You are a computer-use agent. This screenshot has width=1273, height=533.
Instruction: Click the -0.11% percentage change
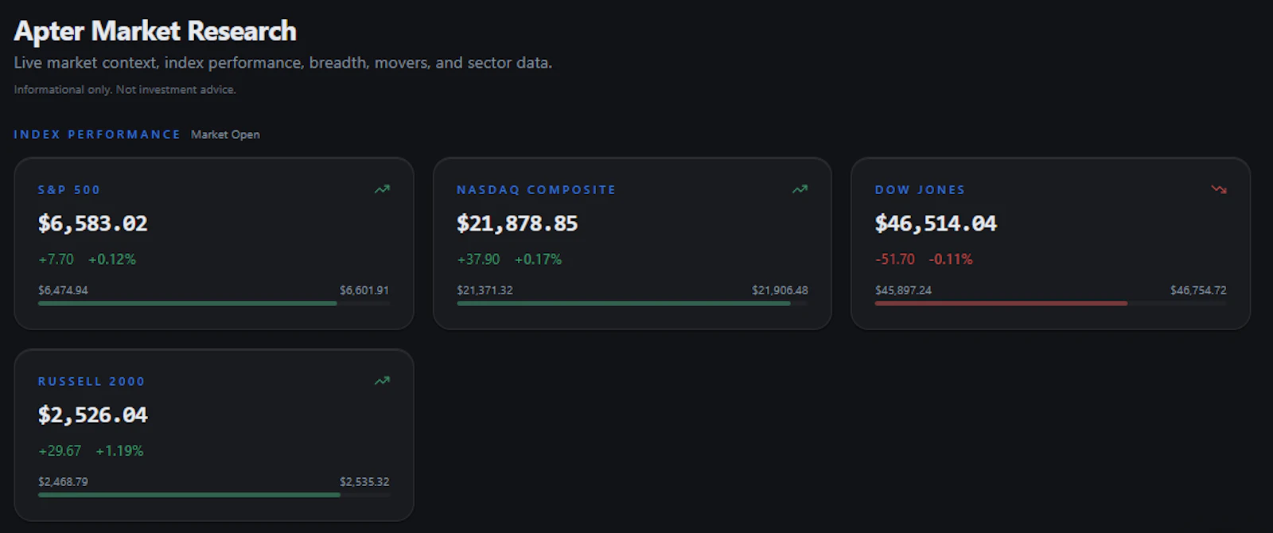click(951, 259)
